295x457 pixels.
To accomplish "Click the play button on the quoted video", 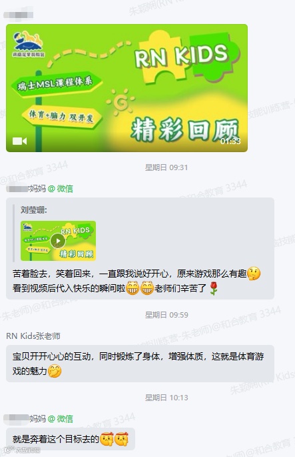I will 58,241.
